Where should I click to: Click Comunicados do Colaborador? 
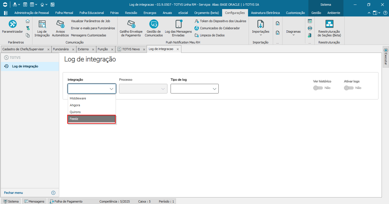(217, 28)
